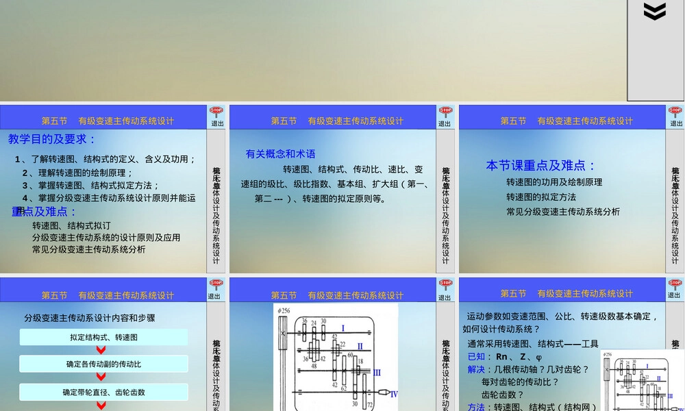Click the 教学目的及要求 heading
This screenshot has width=685, height=411.
(51, 139)
